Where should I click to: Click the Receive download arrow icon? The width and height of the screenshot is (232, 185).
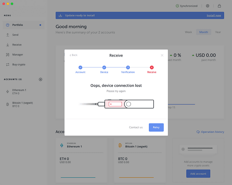[7, 45]
